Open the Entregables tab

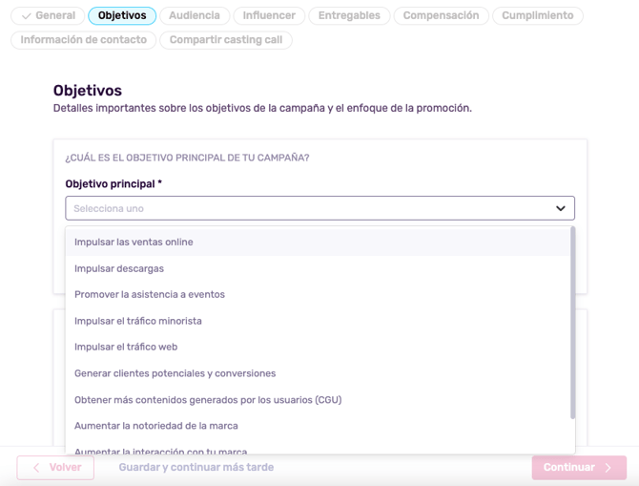(348, 15)
